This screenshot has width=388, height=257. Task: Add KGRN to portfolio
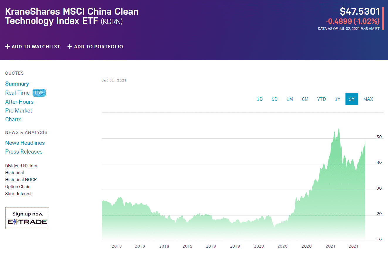pos(95,47)
